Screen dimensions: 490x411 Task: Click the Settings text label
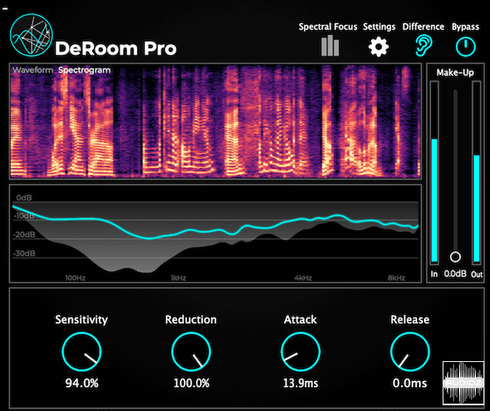coord(379,27)
